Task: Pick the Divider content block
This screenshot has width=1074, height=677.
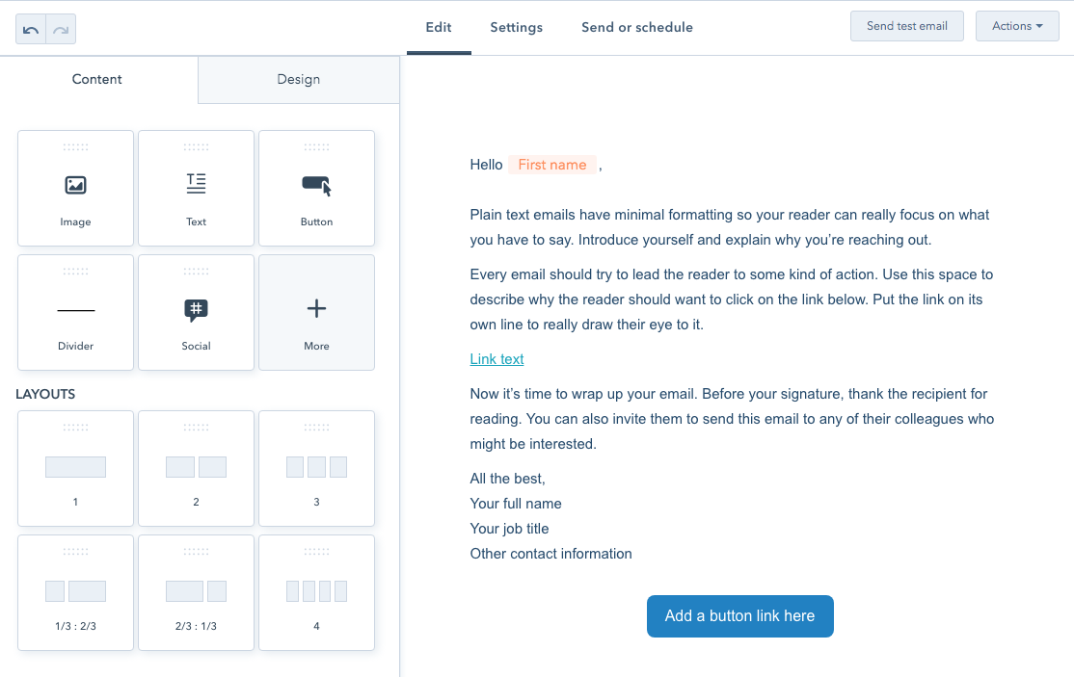Action: 75,312
